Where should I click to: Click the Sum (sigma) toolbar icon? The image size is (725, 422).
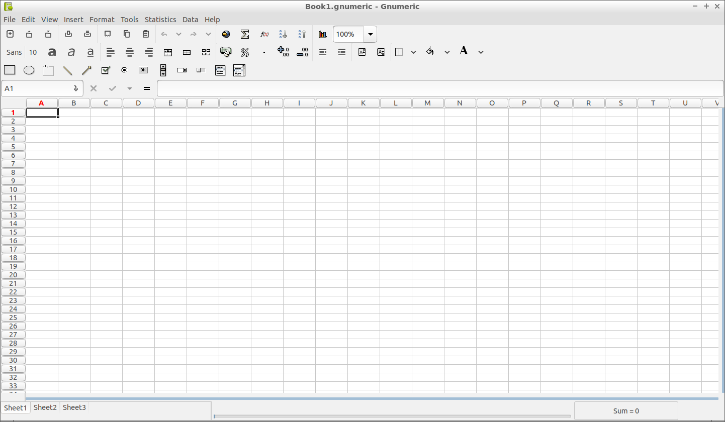click(x=245, y=34)
